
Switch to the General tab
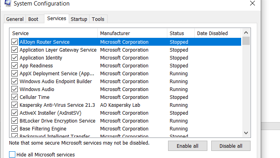(x=15, y=19)
